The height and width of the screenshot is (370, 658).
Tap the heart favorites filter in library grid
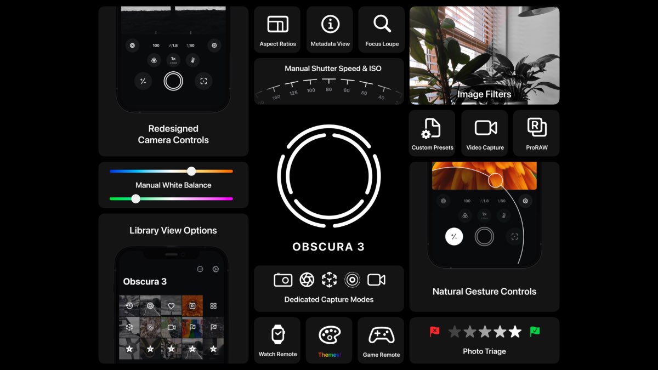pos(171,306)
